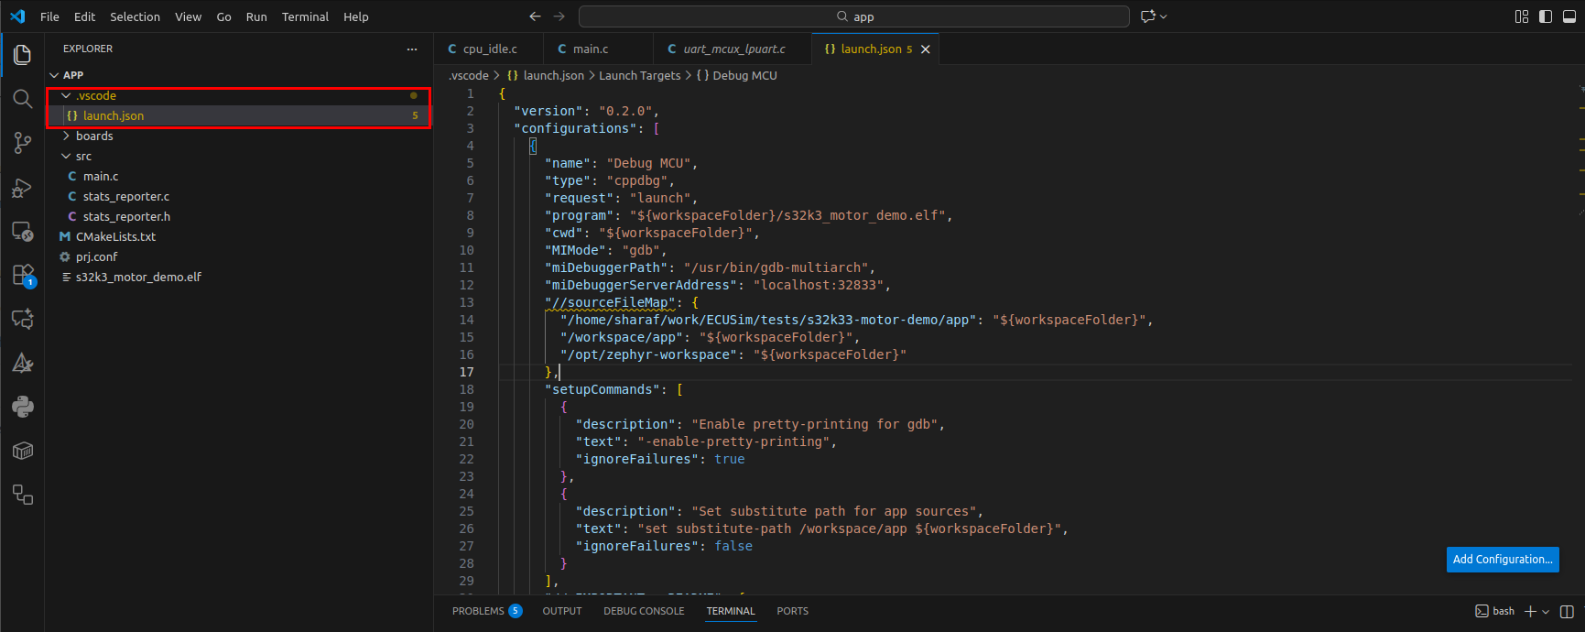Screen dimensions: 1585x632
Task: Open the new terminal launch profile dropdown
Action: pyautogui.click(x=1546, y=611)
